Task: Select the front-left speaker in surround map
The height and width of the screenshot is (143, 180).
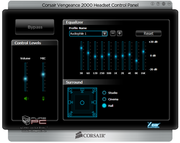Action: click(x=70, y=91)
